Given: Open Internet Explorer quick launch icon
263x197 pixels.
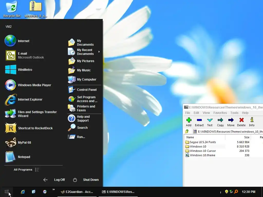Looking at the screenshot, I should click(x=23, y=192).
